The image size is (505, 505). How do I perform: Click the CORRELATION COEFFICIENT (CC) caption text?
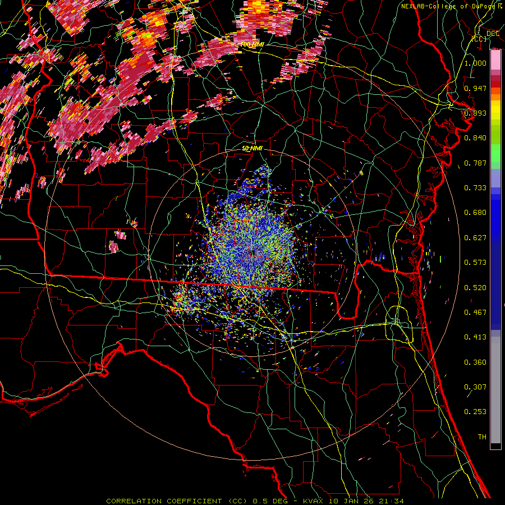click(177, 501)
